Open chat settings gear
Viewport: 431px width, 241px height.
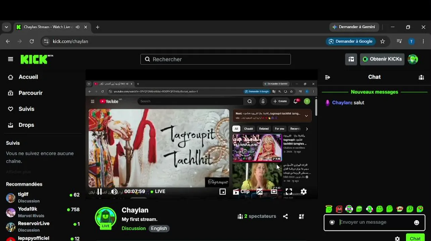(397, 239)
